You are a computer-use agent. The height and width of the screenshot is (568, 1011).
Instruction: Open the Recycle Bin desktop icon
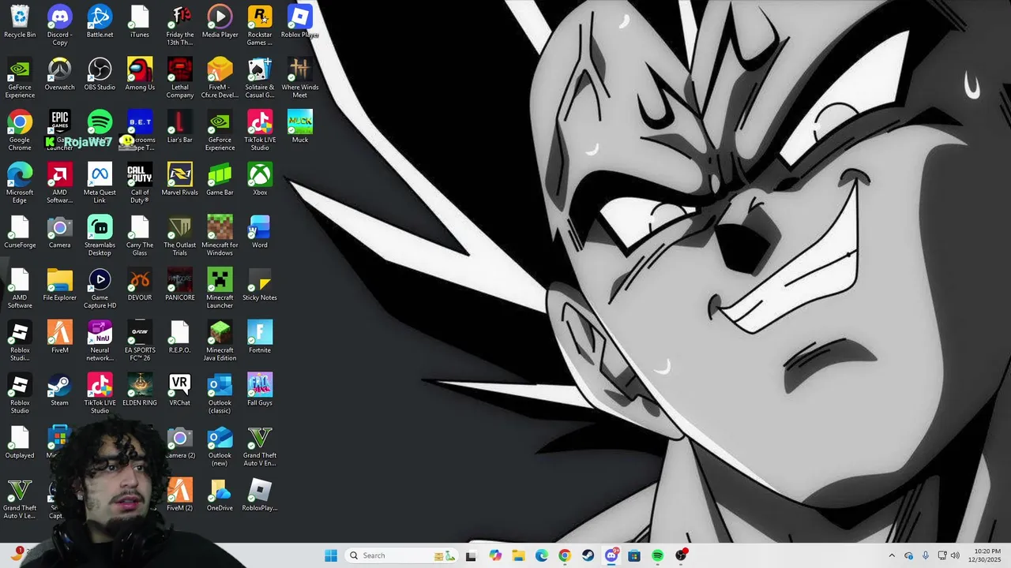(20, 21)
